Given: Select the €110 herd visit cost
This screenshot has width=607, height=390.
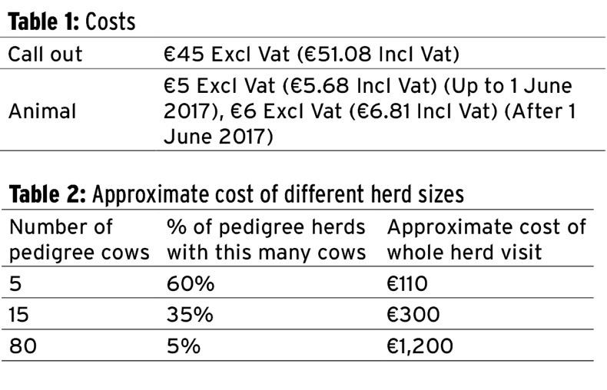Looking at the screenshot, I should click(x=407, y=284).
